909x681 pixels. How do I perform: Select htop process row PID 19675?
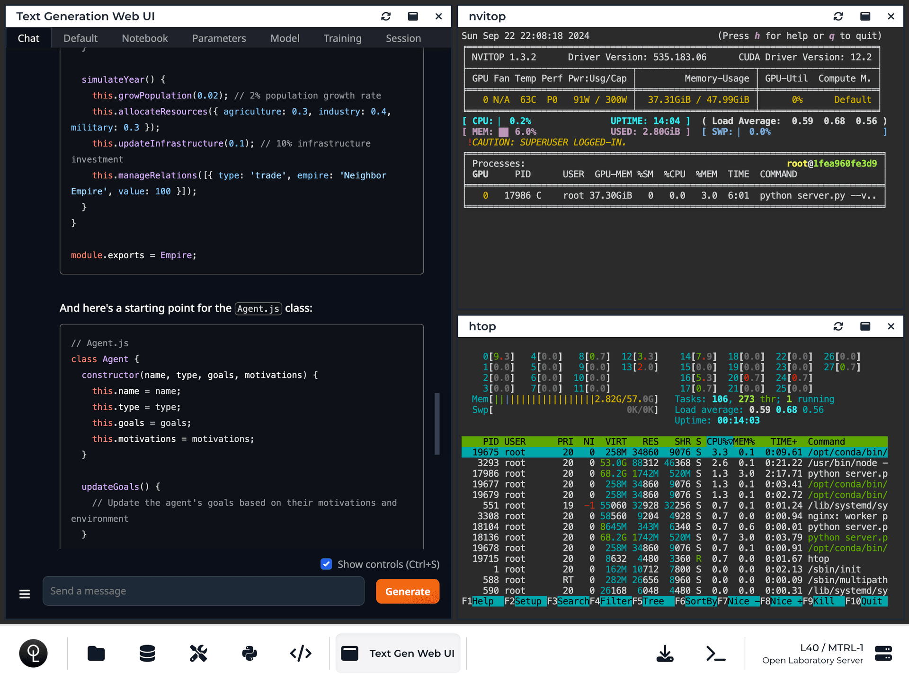675,452
